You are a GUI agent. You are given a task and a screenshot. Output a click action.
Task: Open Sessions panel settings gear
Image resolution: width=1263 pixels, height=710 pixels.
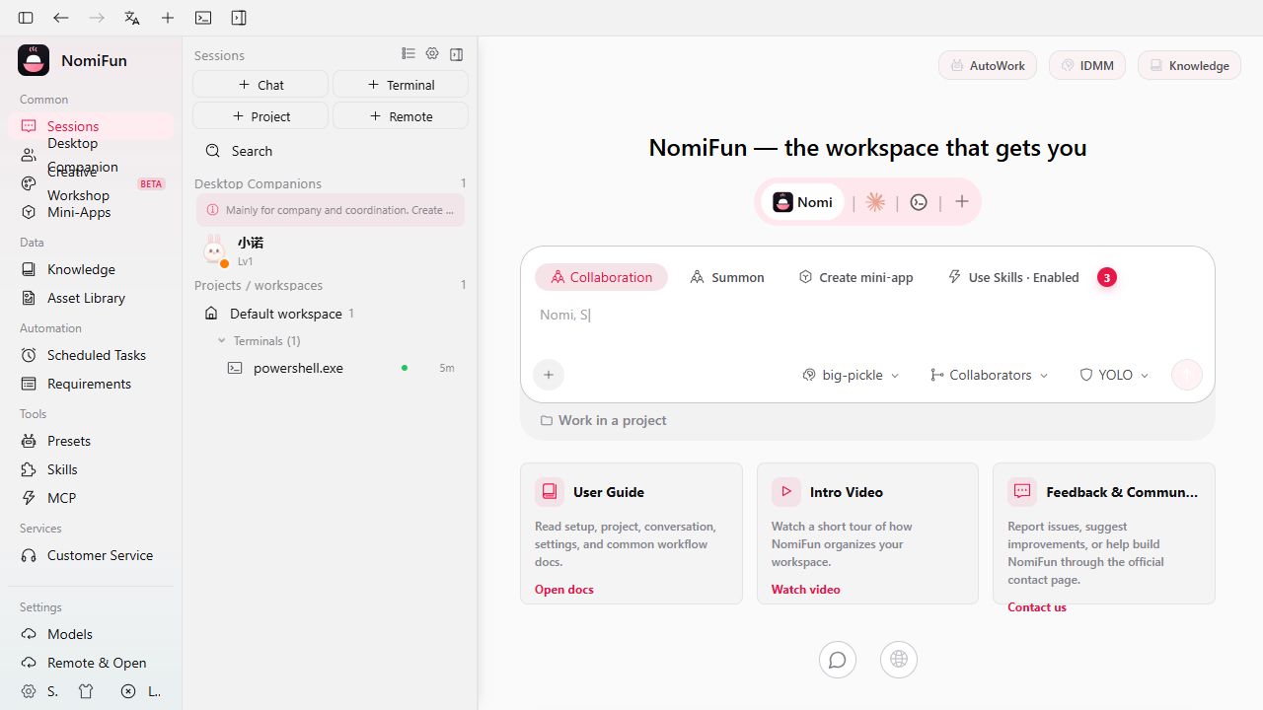click(x=432, y=54)
